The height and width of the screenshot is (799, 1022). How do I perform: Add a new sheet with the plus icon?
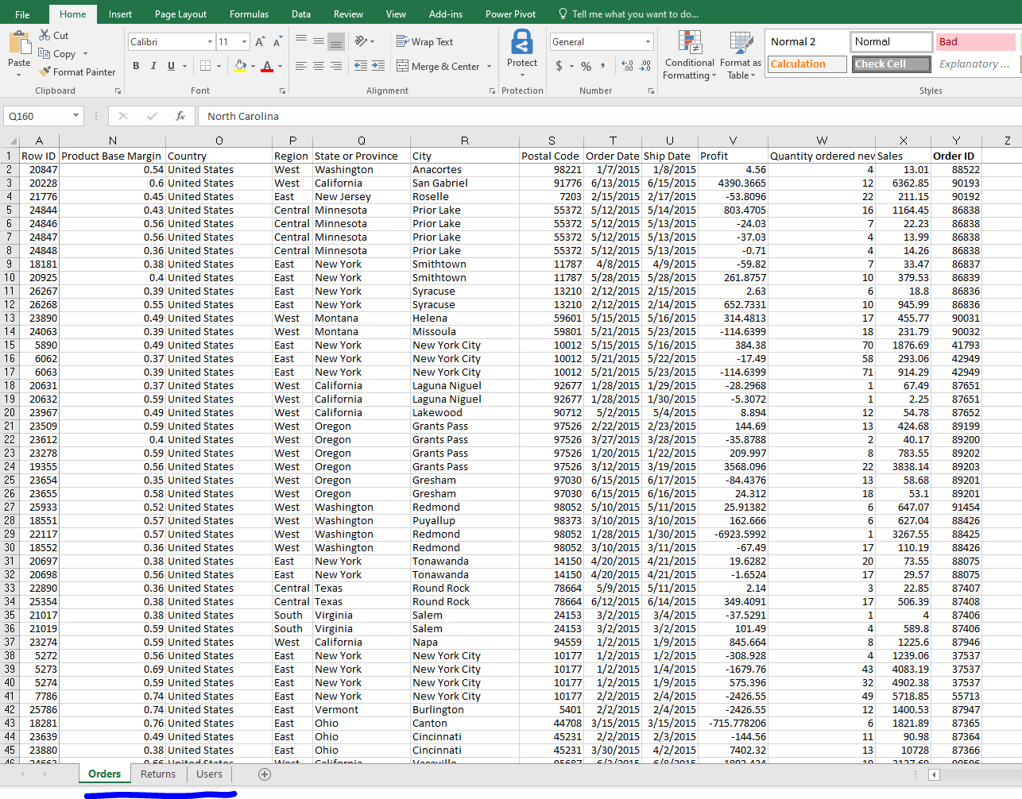pos(265,774)
